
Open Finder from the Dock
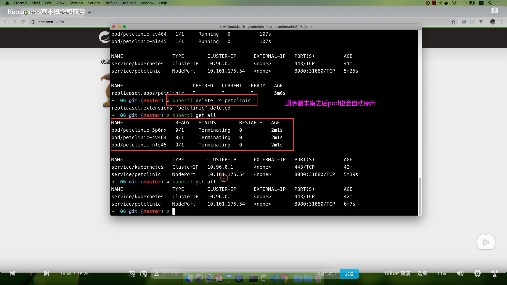point(189,278)
